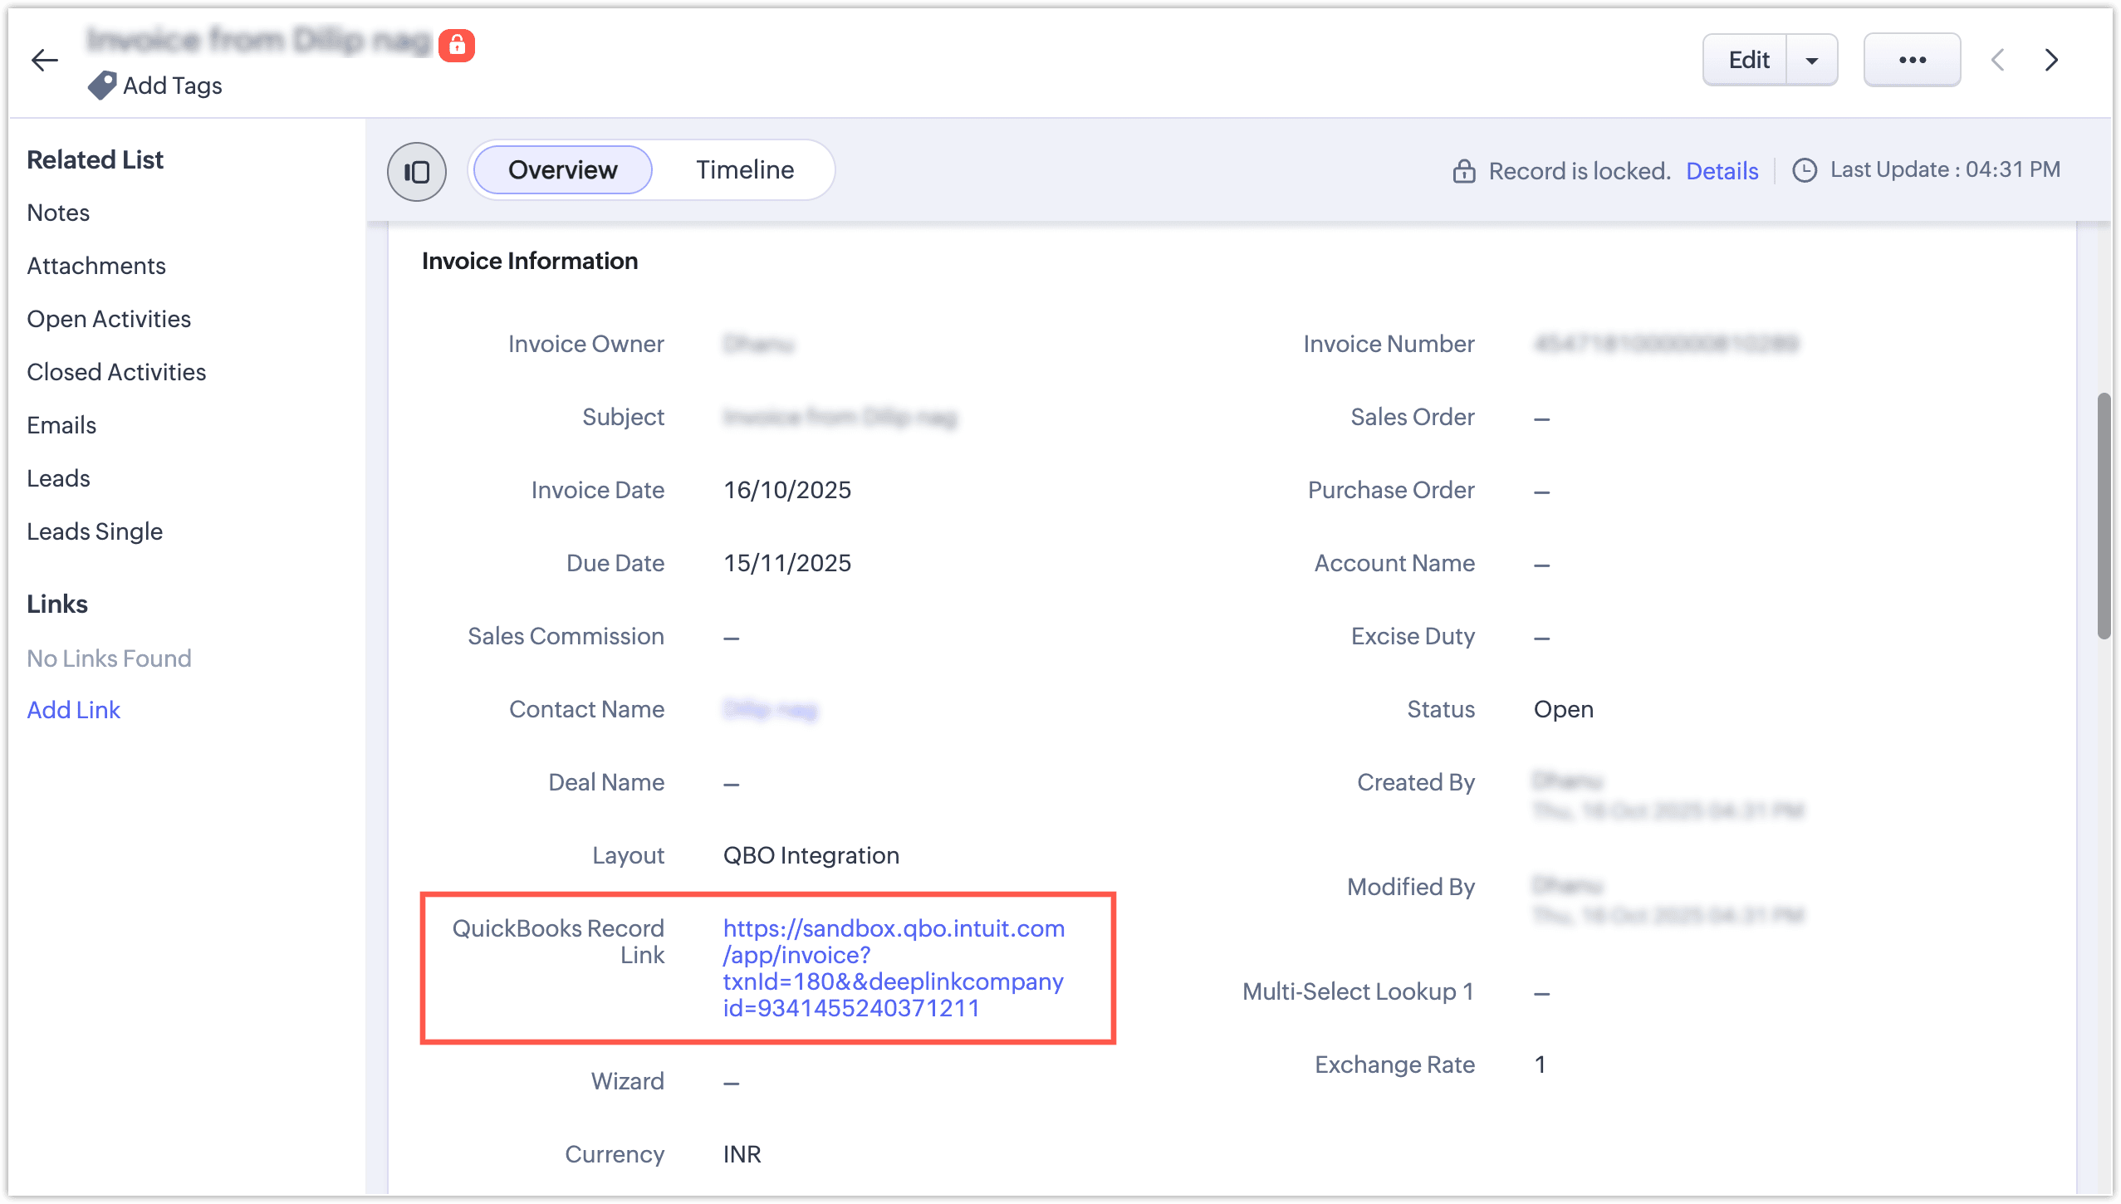2121x1204 pixels.
Task: Open Closed Activities in Related List
Action: [x=116, y=372]
